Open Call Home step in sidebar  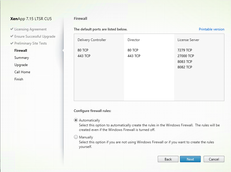[x=22, y=72]
